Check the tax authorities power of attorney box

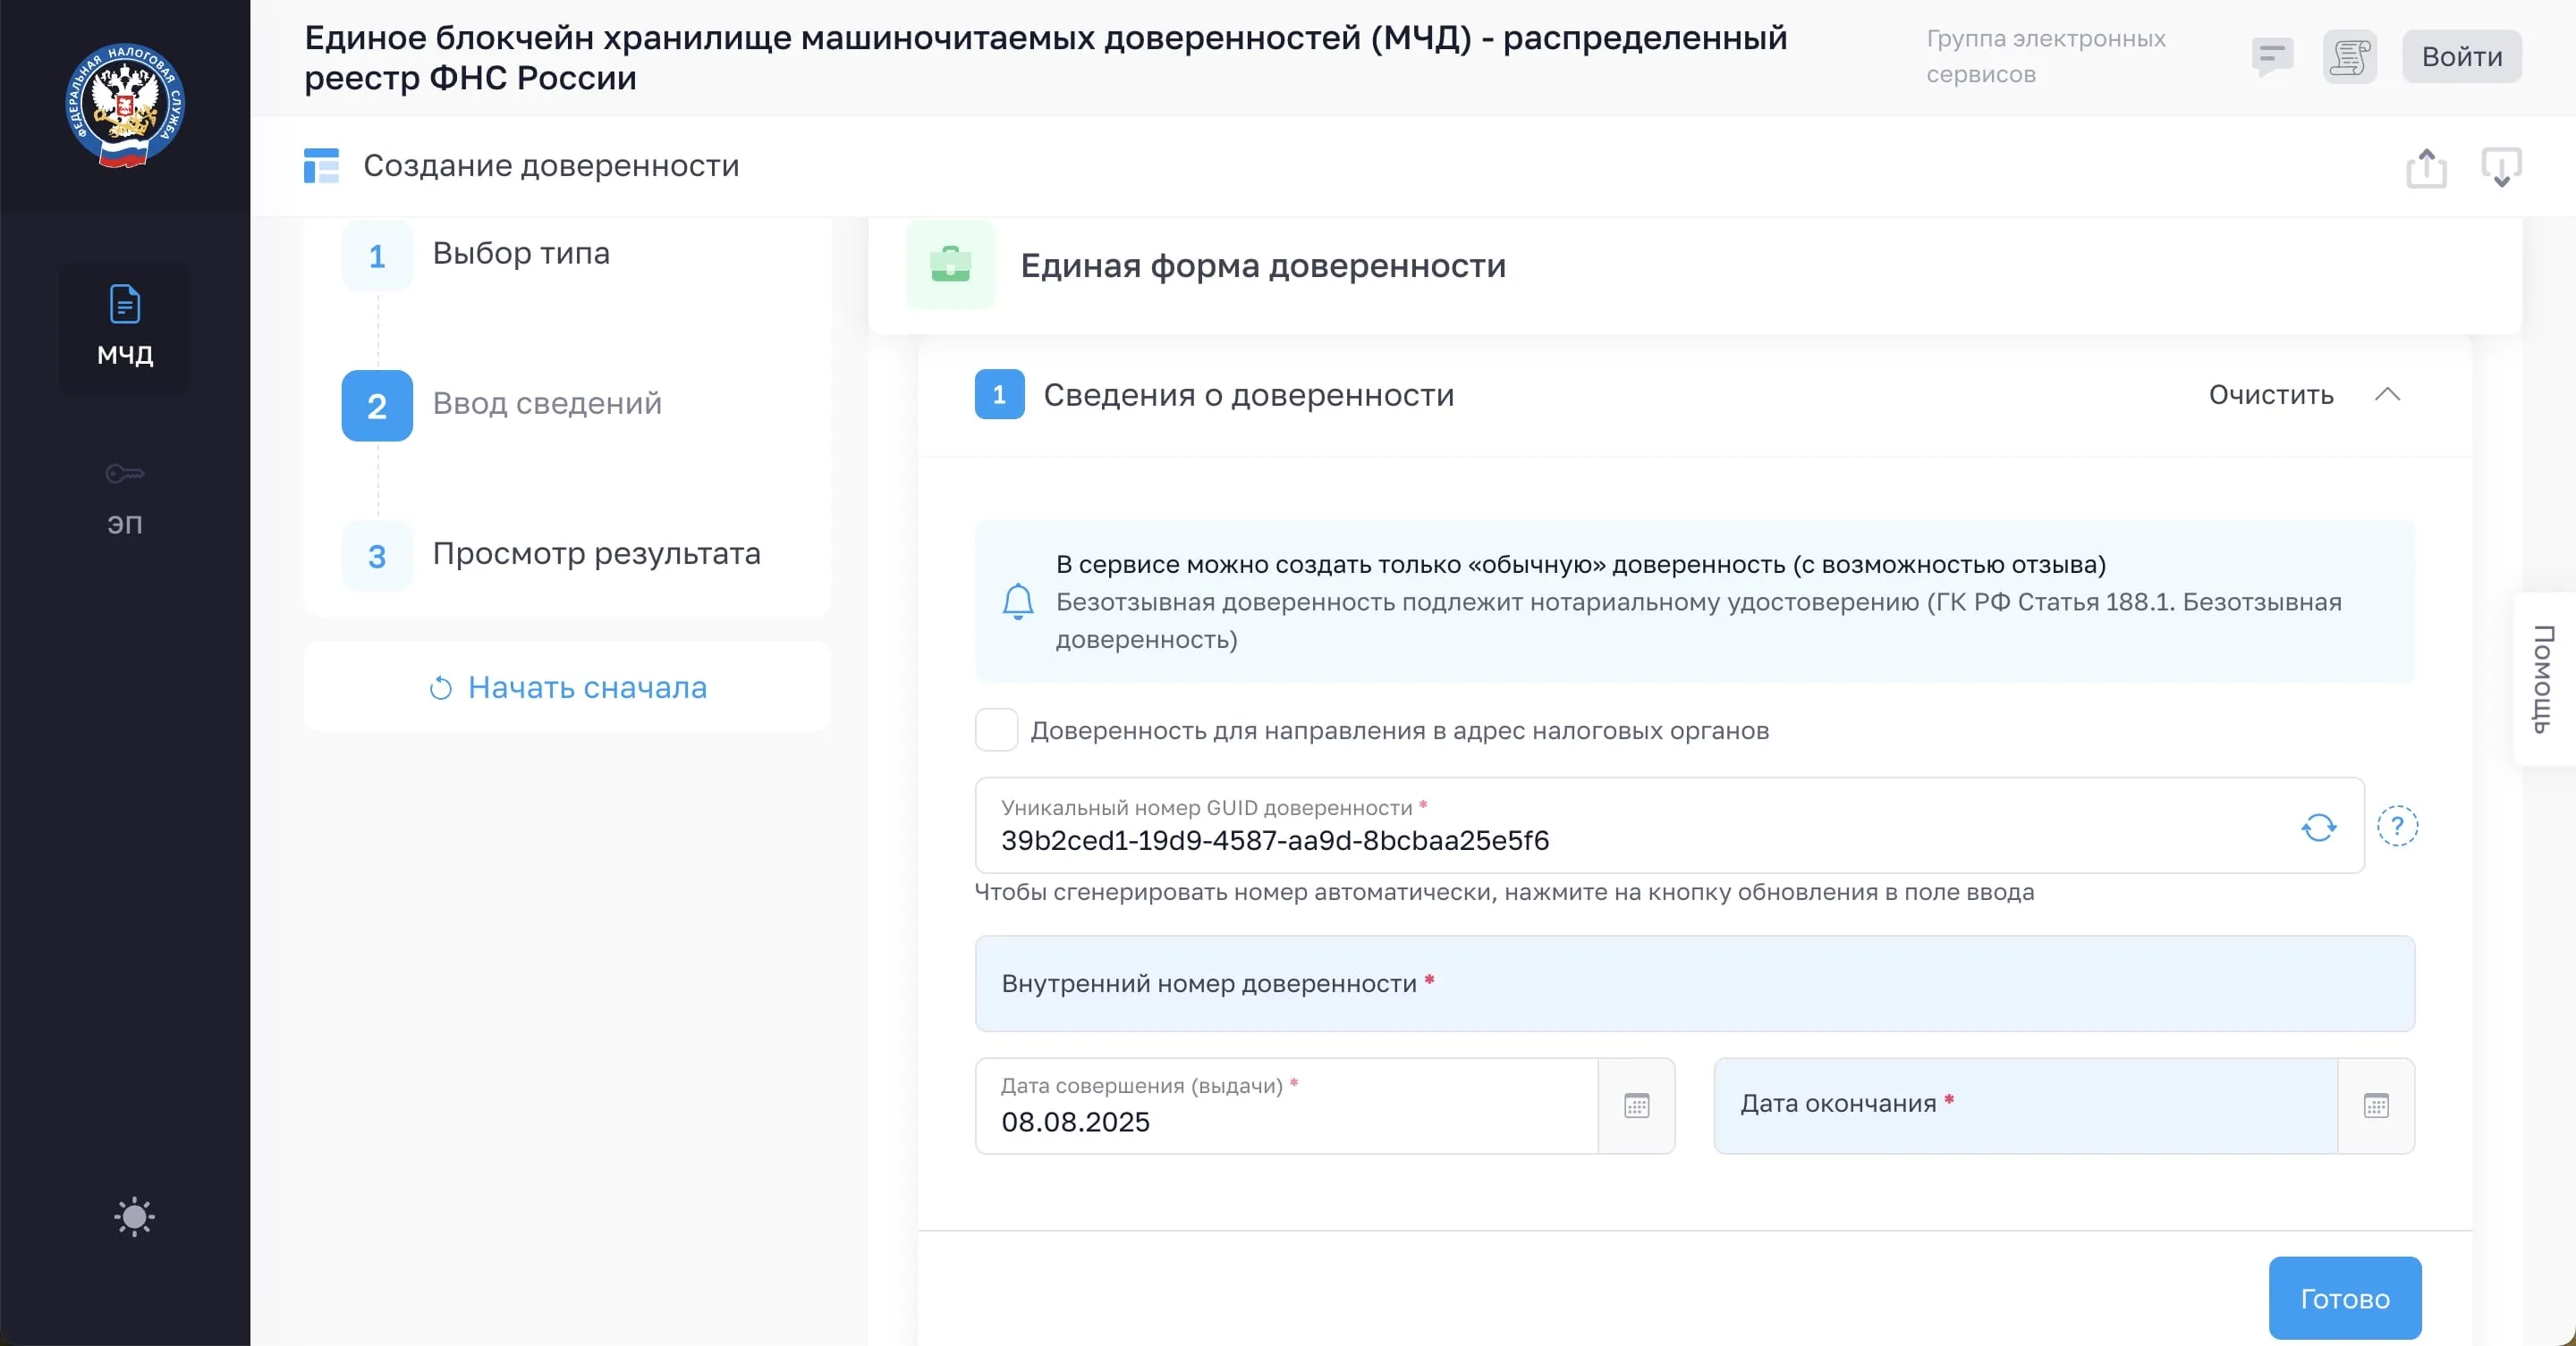pos(996,729)
